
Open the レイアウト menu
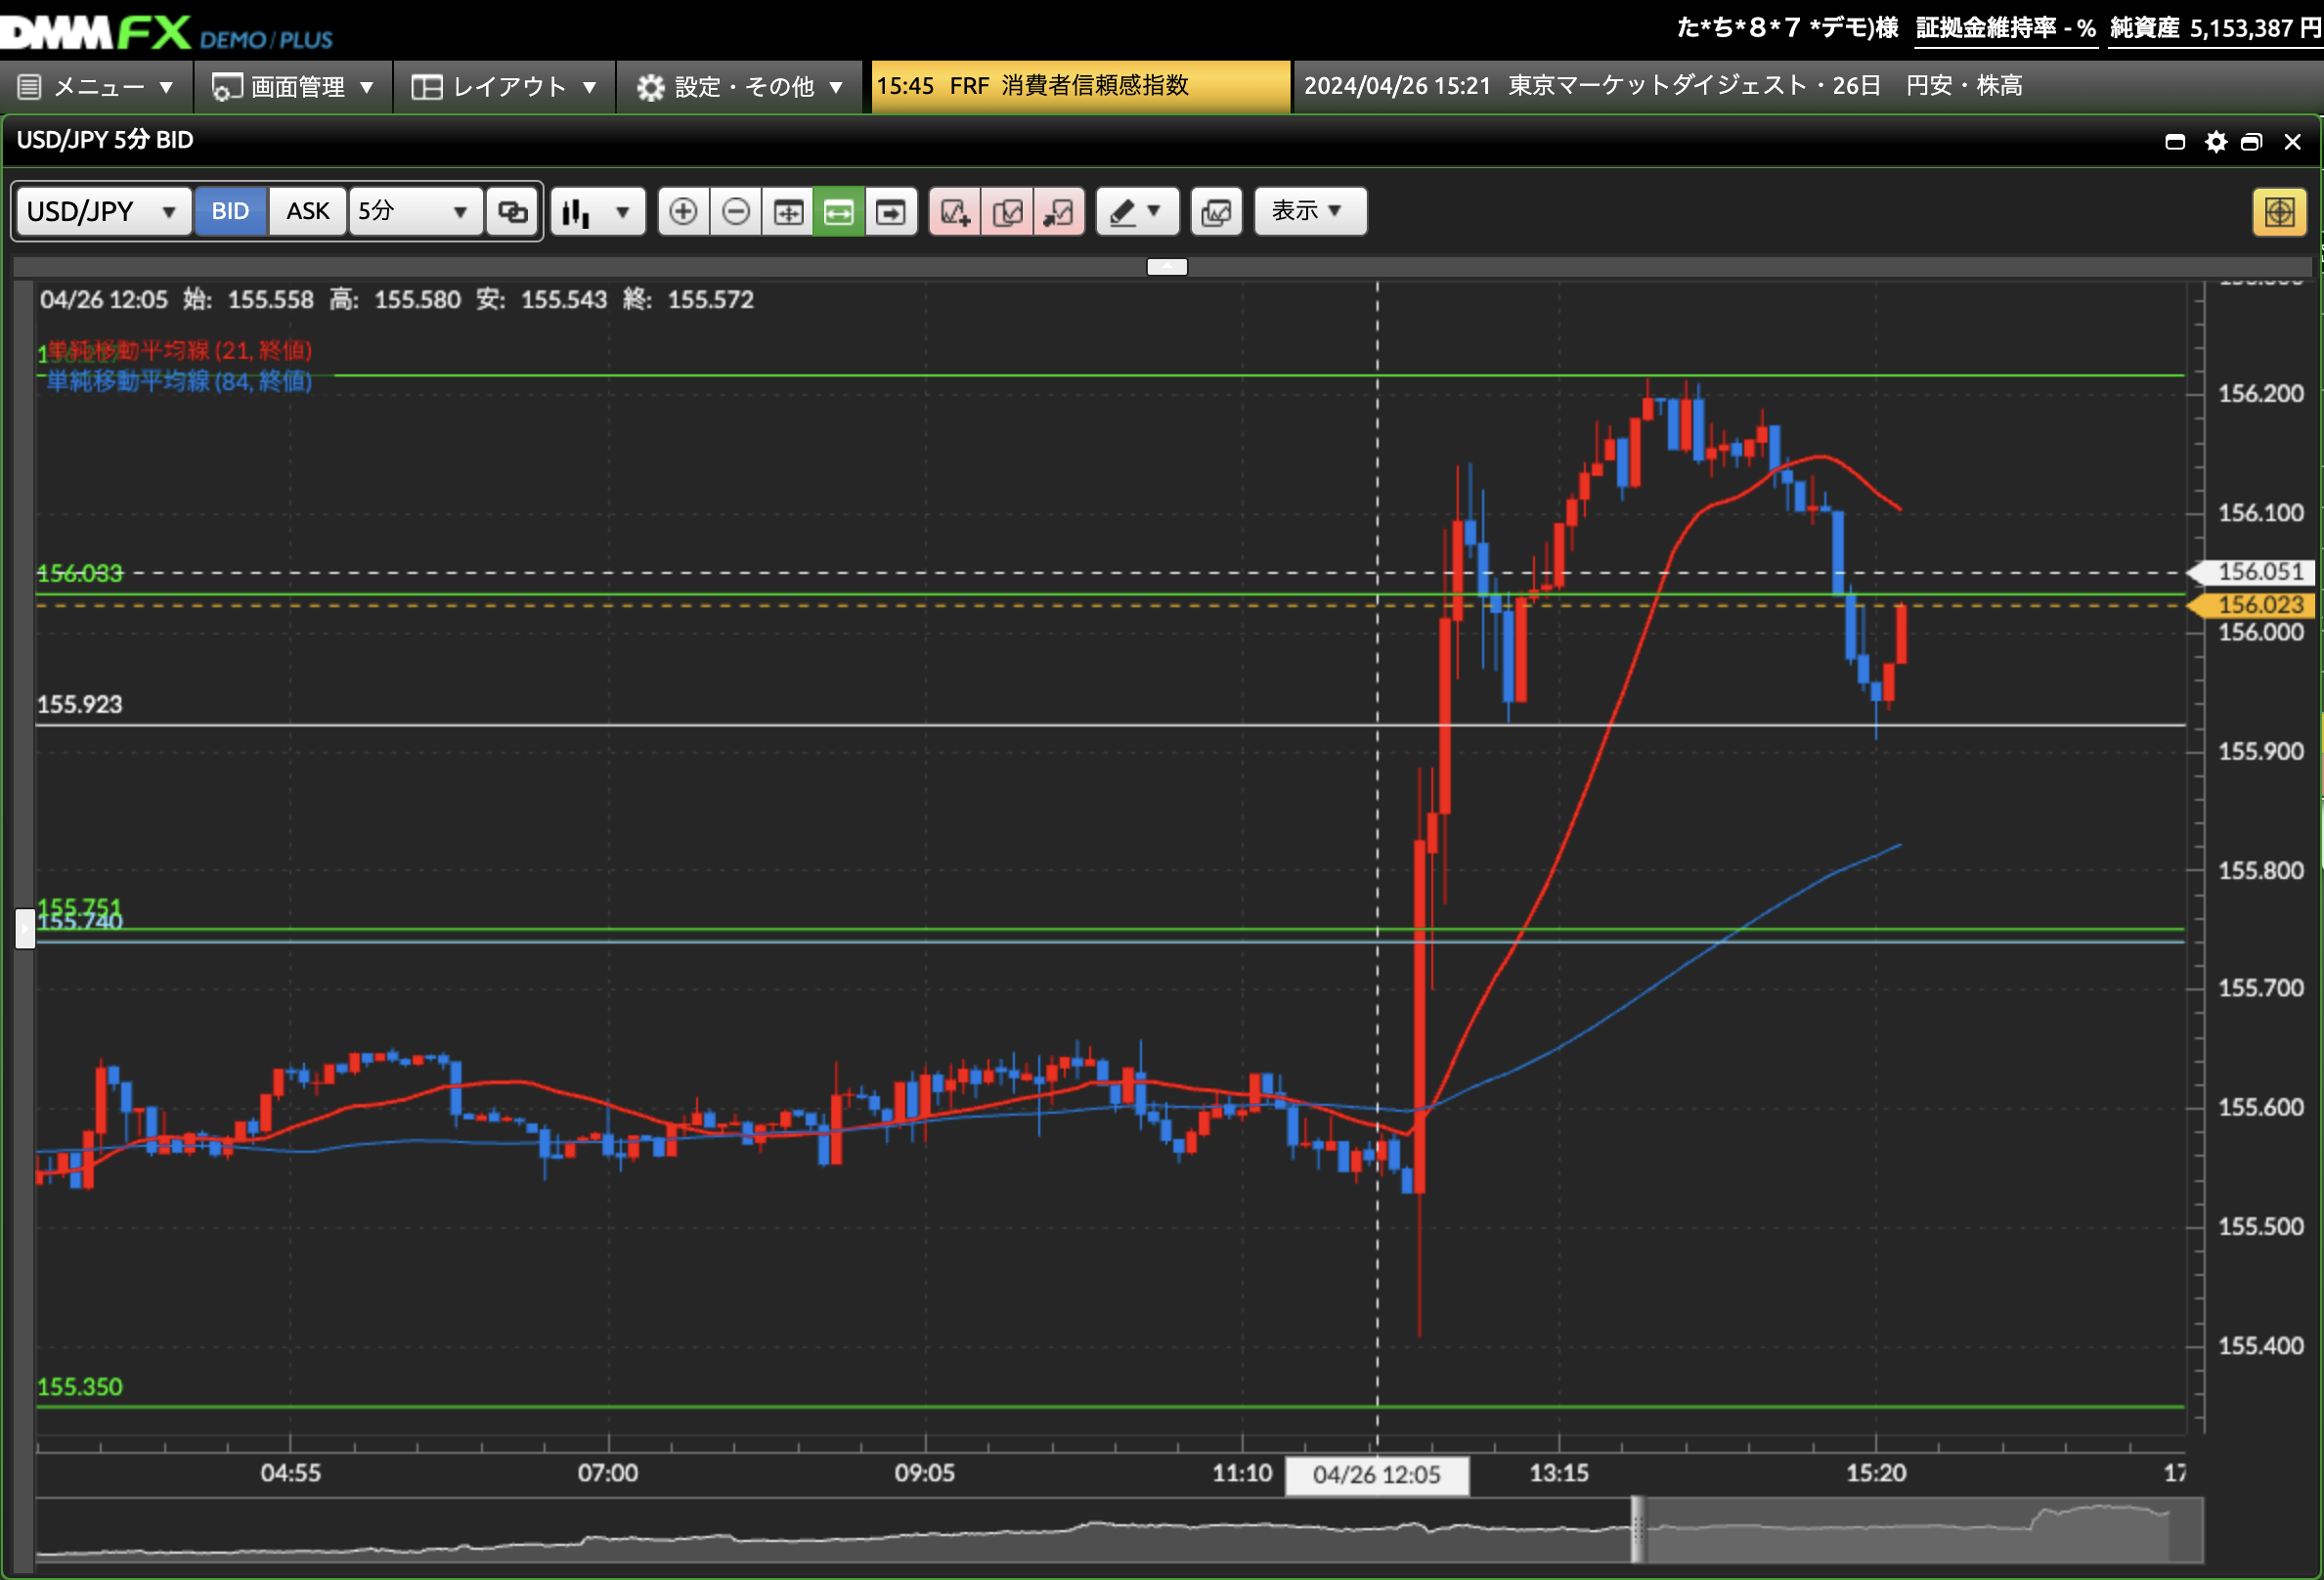point(505,87)
